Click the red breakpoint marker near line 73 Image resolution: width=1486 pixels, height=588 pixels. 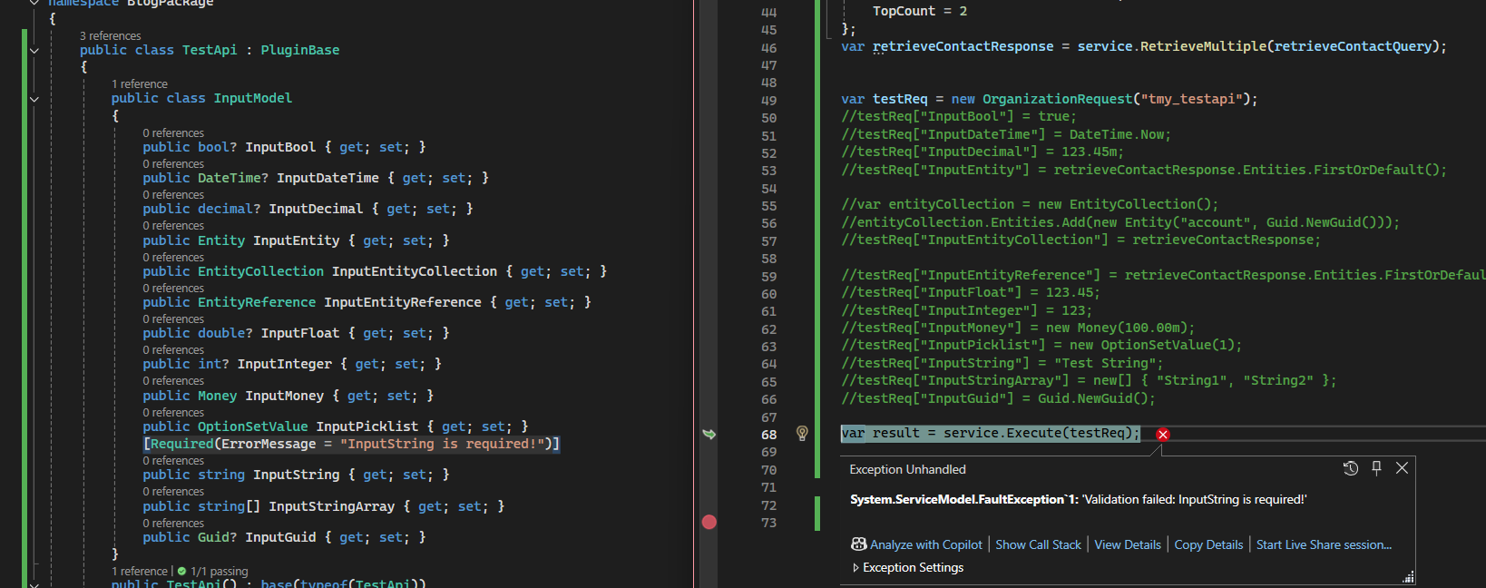(709, 522)
